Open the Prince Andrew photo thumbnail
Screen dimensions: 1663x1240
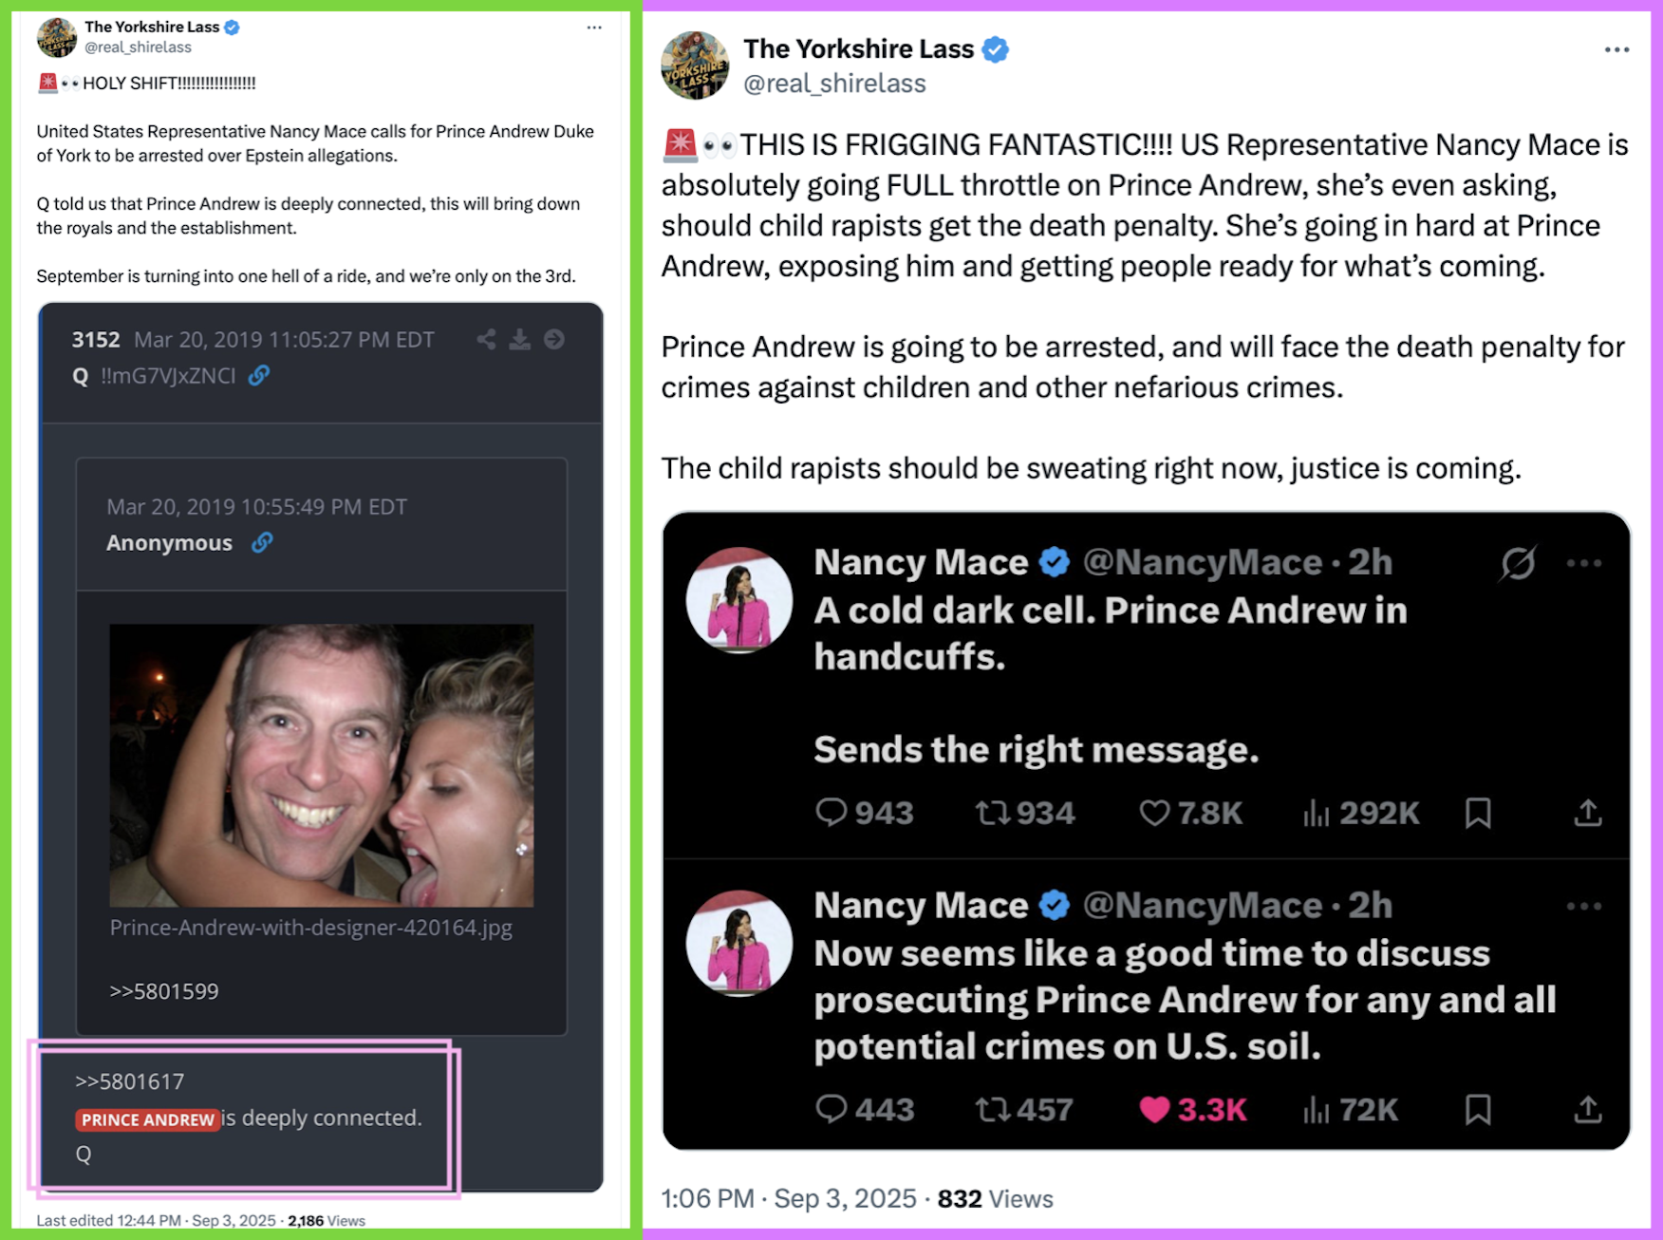[x=321, y=764]
